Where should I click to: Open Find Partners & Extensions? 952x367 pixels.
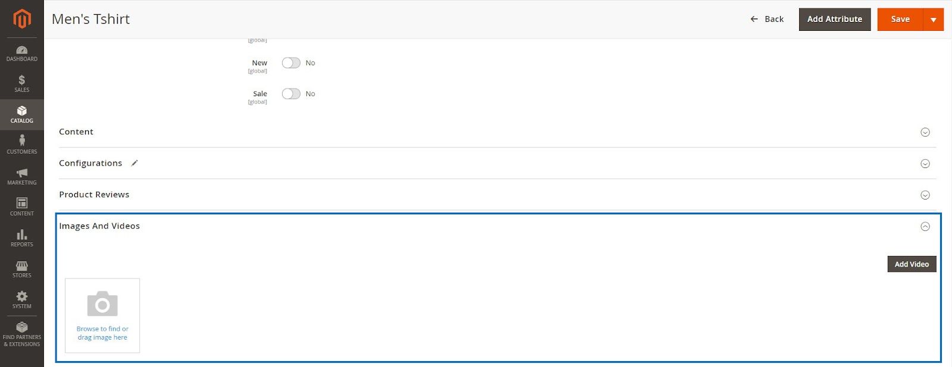21,330
